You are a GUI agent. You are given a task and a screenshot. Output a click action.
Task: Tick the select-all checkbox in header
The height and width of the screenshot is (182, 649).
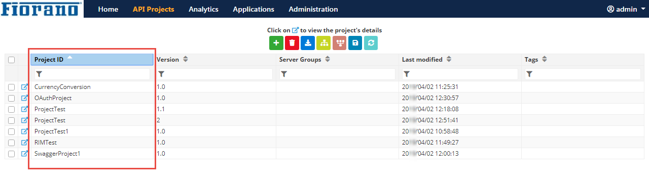coord(12,60)
